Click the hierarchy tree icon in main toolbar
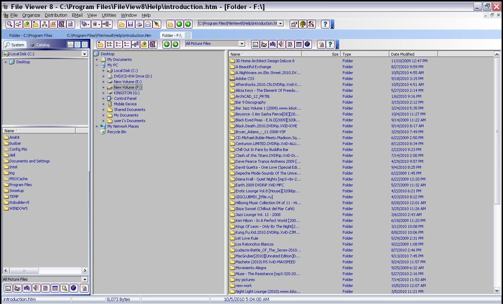This screenshot has height=304, width=503. point(44,24)
